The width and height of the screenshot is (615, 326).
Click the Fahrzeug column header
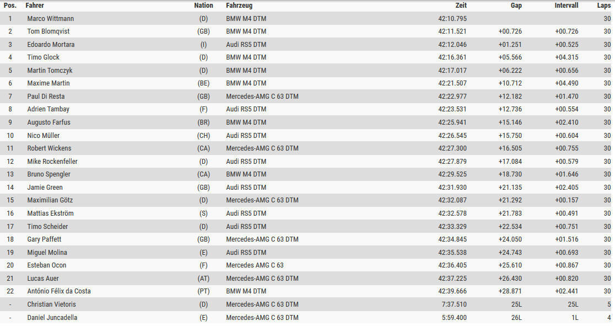pyautogui.click(x=239, y=6)
